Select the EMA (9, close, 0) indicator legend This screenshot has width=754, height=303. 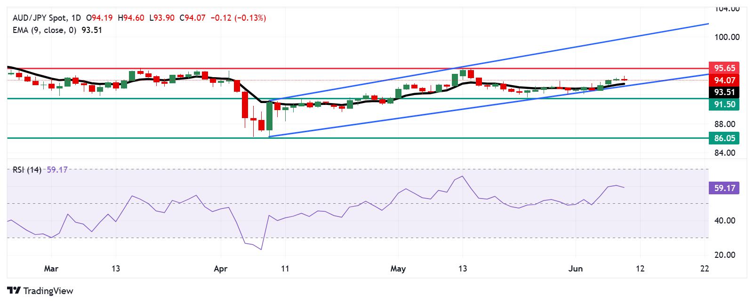click(45, 30)
